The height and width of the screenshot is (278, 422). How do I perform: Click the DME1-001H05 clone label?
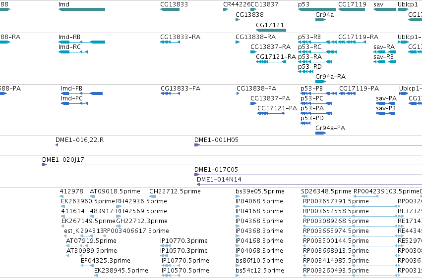pos(216,140)
